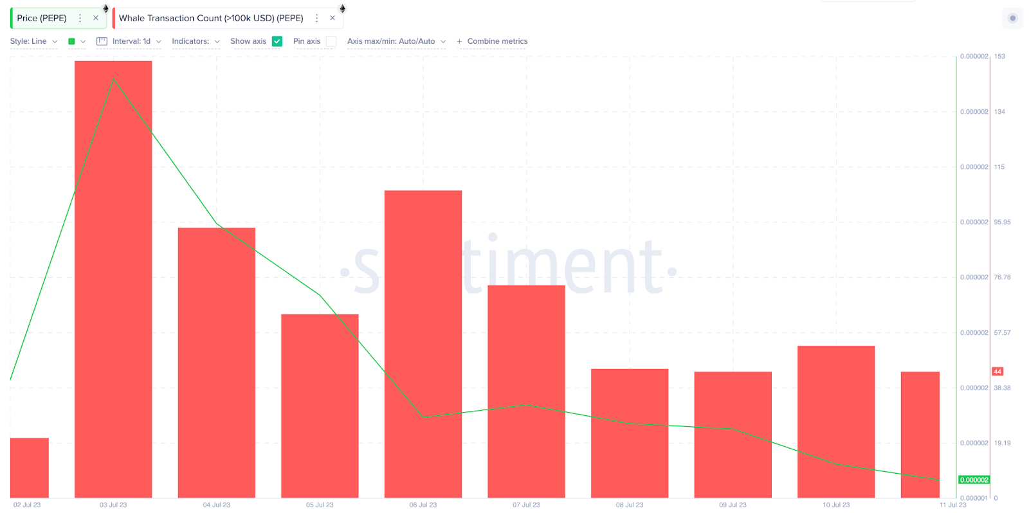The image size is (1029, 513).
Task: Click plus icon beside Combine metrics
Action: click(459, 41)
